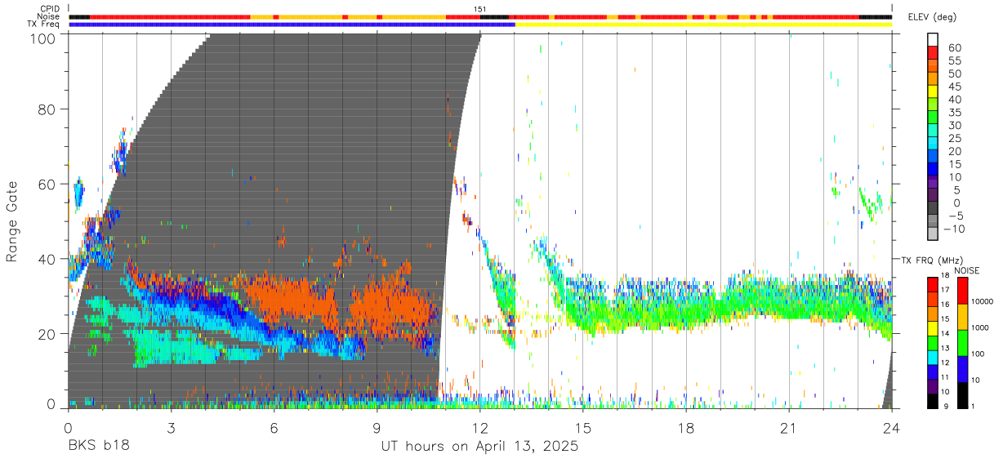1003x463 pixels.
Task: Click the y-axis tick label 100
Action: pyautogui.click(x=43, y=38)
